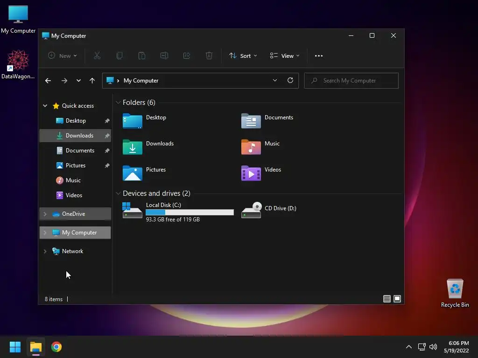Show hidden system tray icons

point(409,347)
